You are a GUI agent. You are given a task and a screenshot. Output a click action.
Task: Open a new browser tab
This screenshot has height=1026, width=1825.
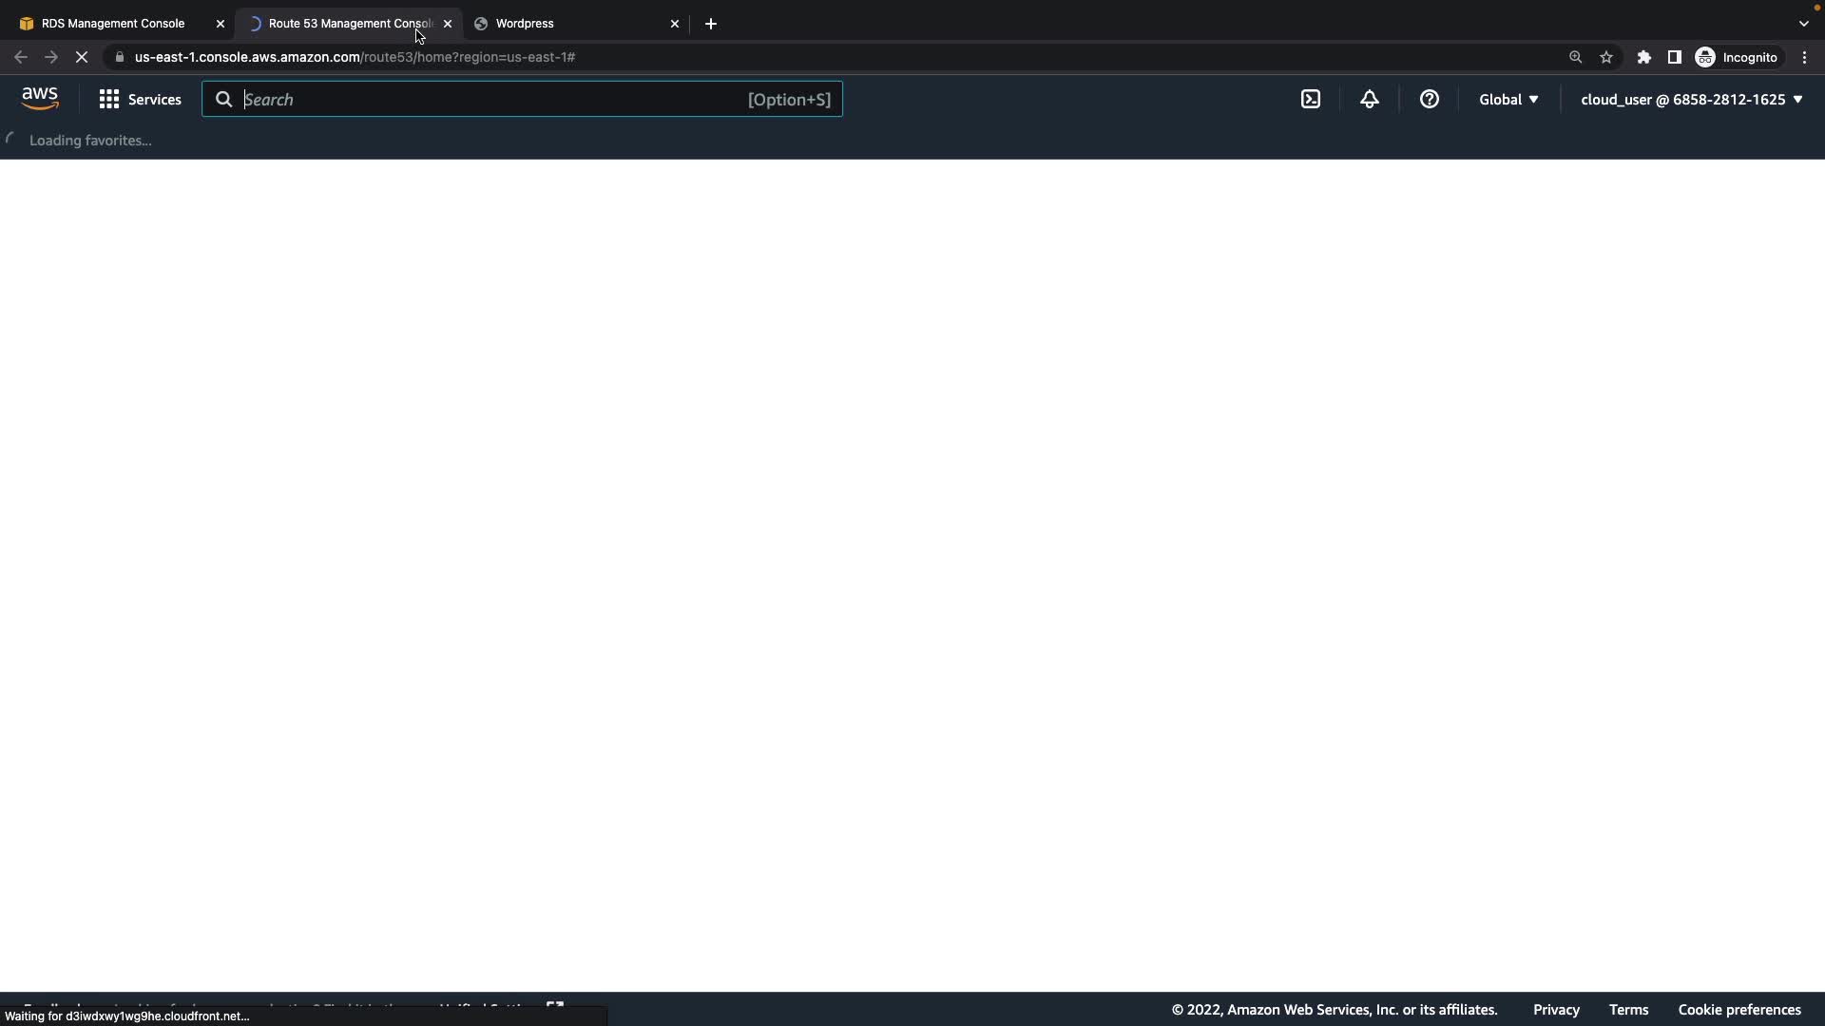(x=711, y=24)
